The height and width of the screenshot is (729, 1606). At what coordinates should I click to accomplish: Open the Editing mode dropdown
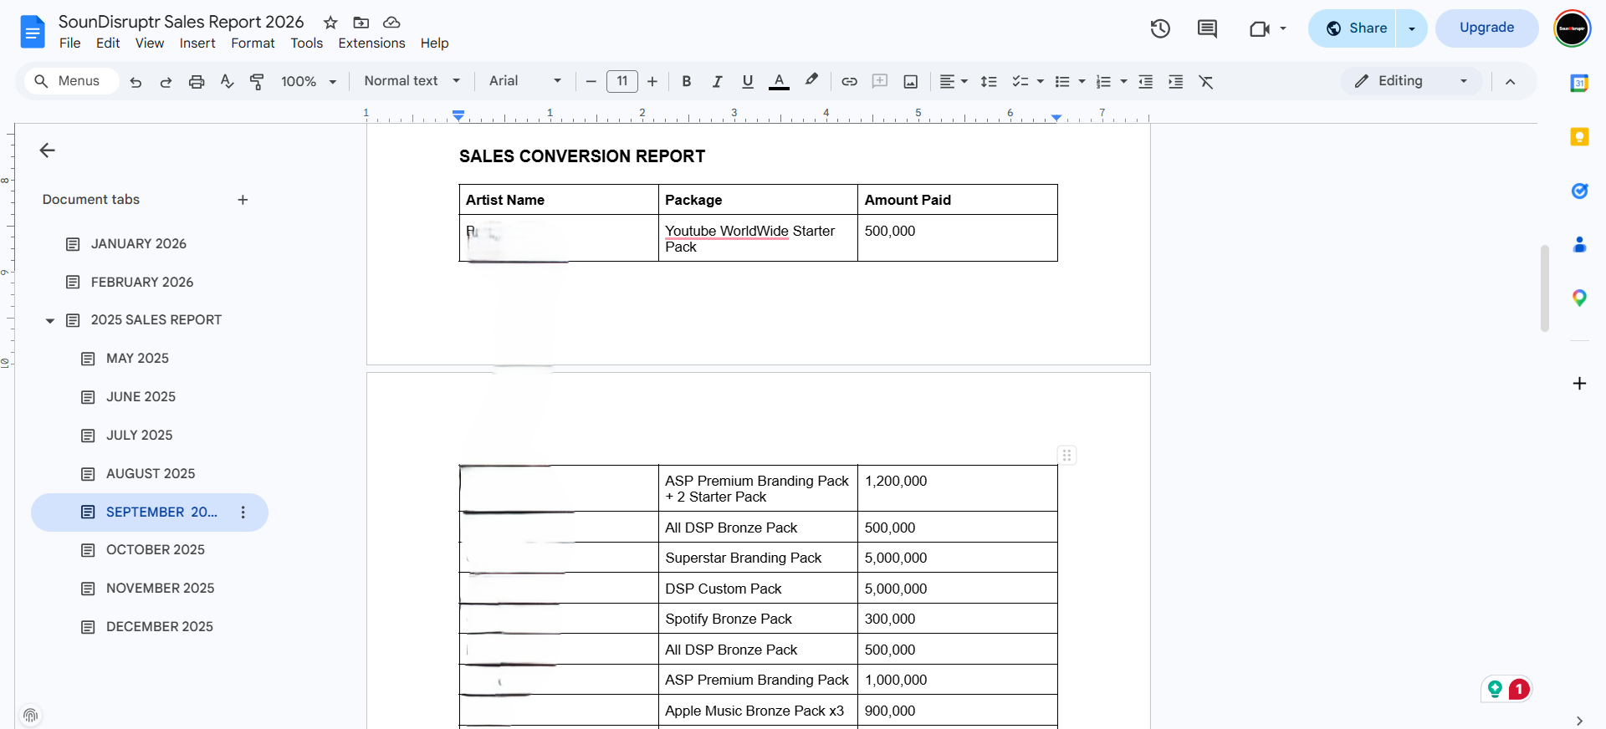1411,81
